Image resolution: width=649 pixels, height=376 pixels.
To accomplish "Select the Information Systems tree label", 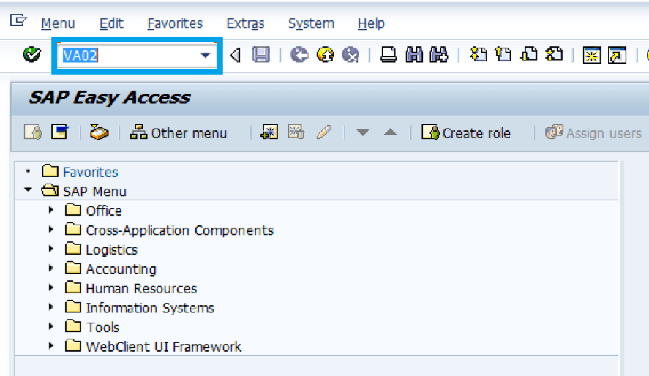I will pos(150,308).
